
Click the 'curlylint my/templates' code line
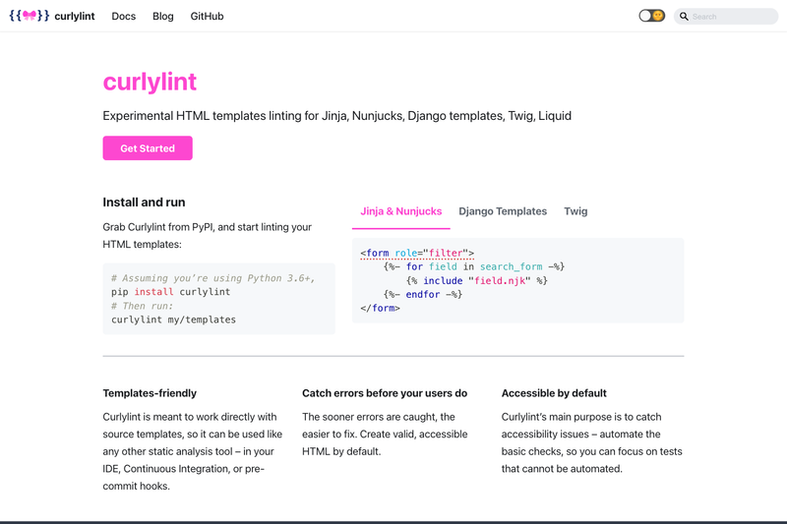173,320
